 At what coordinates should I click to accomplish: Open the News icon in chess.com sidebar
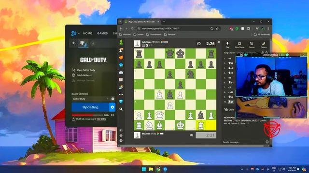point(121,80)
